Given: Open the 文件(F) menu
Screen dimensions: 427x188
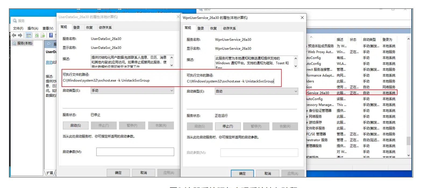Looking at the screenshot, I should tap(18, 28).
